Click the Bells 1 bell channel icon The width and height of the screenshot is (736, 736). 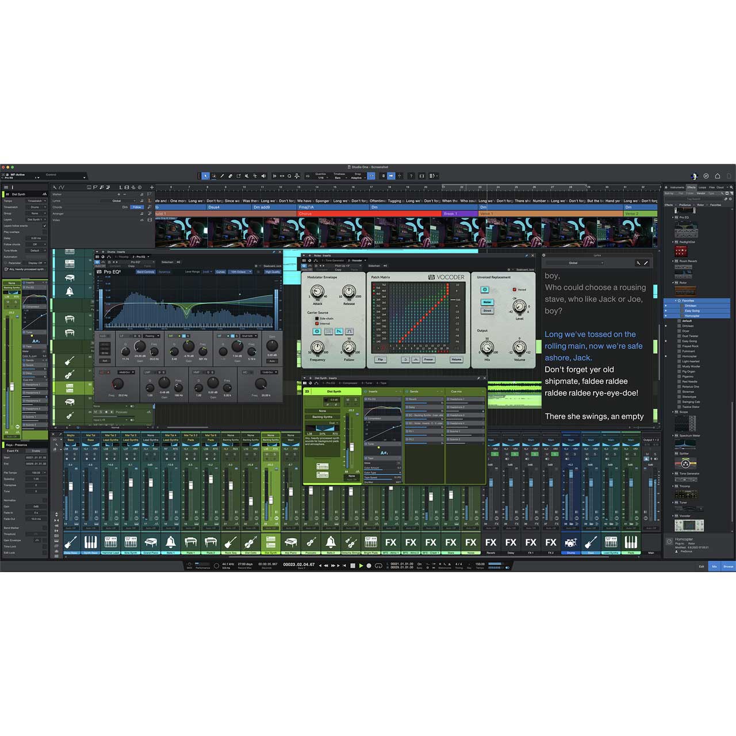[171, 542]
